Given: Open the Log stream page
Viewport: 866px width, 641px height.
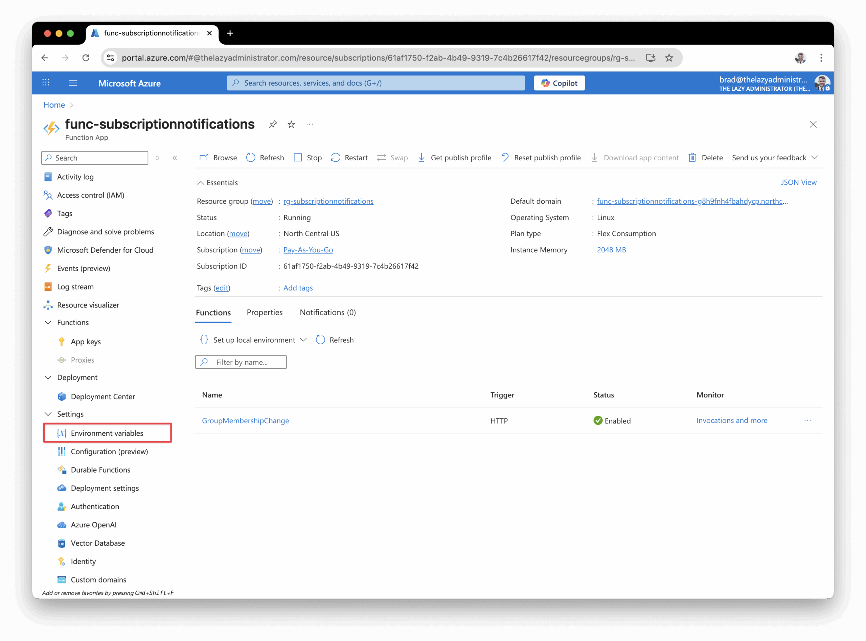Looking at the screenshot, I should 75,287.
